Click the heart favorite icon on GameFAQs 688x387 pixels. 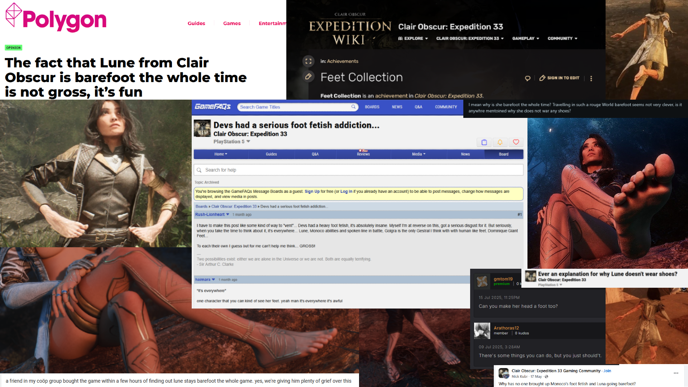[x=516, y=142]
